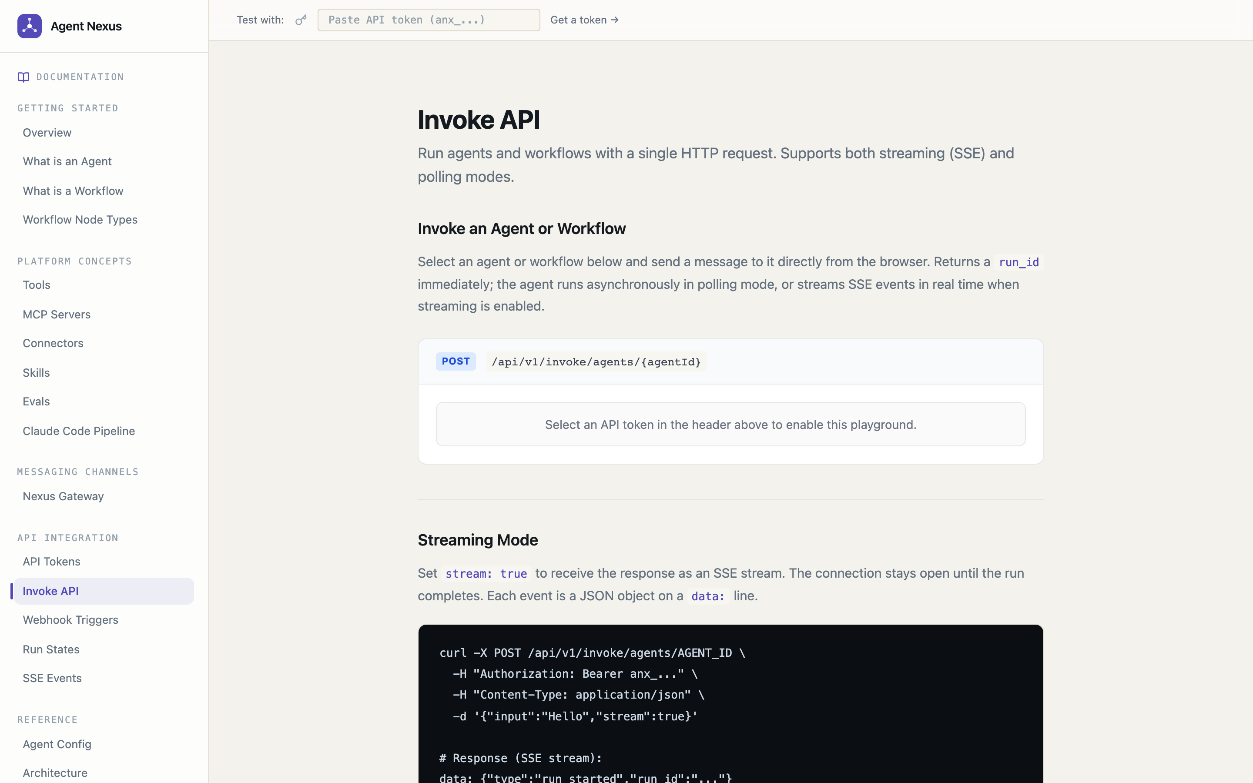This screenshot has height=783, width=1253.
Task: Click the POST method badge
Action: pos(456,361)
